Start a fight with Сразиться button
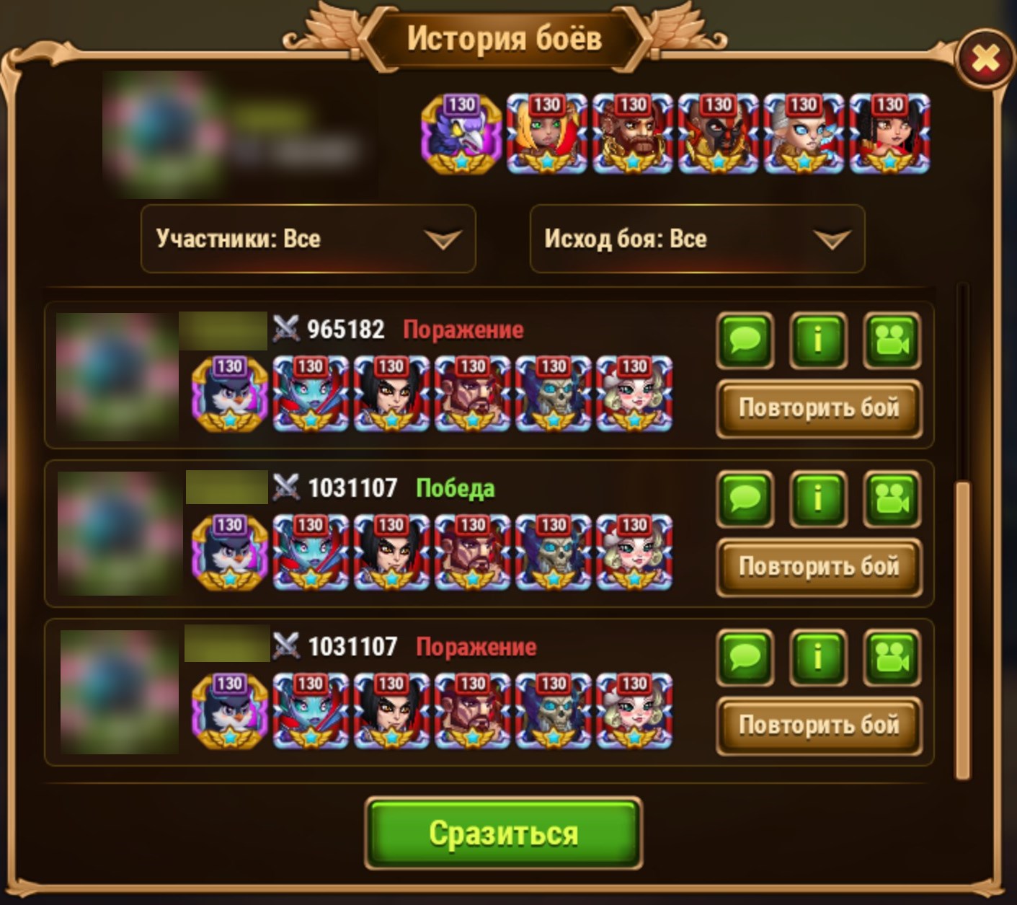Image resolution: width=1017 pixels, height=905 pixels. point(504,833)
